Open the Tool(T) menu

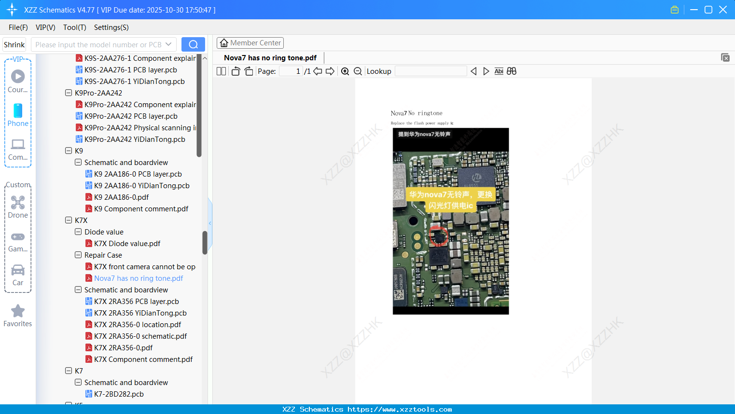(x=75, y=28)
